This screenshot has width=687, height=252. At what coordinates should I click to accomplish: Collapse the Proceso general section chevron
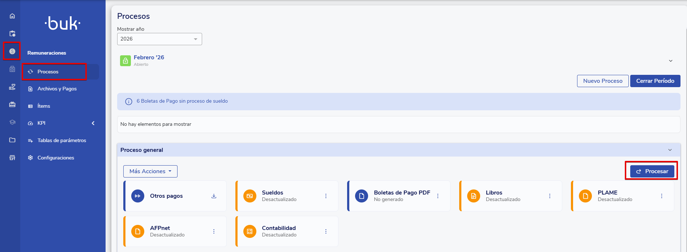[x=670, y=150]
